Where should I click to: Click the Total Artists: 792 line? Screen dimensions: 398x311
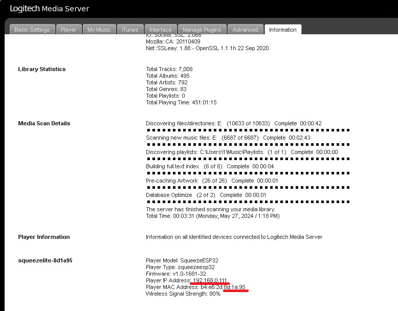click(167, 82)
